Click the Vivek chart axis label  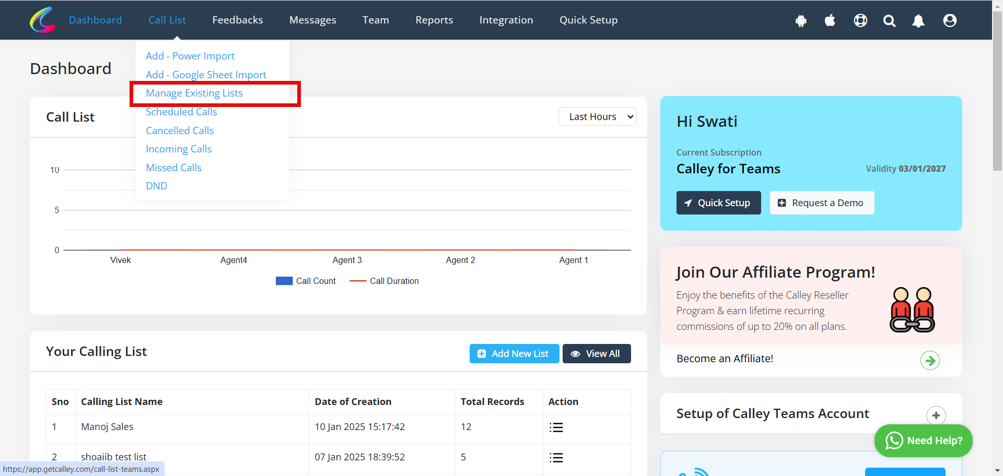click(120, 260)
